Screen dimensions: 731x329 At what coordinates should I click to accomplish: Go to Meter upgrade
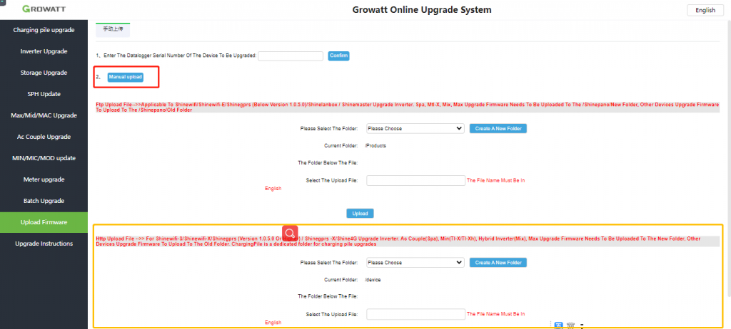[44, 179]
